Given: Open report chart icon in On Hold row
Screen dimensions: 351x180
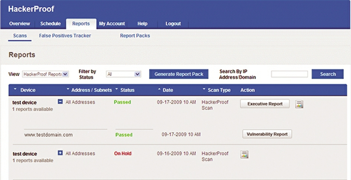Looking at the screenshot, I should point(244,154).
